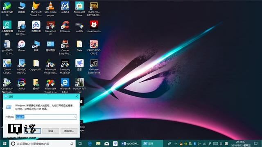262x147 pixels.
Task: Select the Xiaoyi smart camera desktop icon
Action: point(7,28)
